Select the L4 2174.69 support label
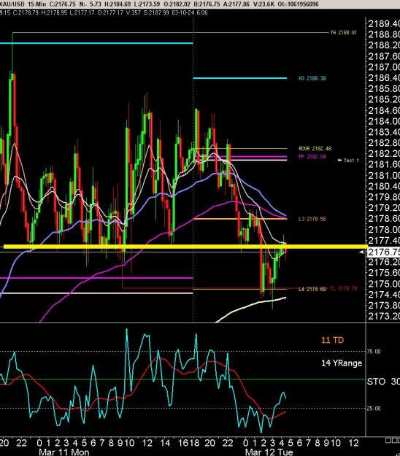 (x=312, y=289)
